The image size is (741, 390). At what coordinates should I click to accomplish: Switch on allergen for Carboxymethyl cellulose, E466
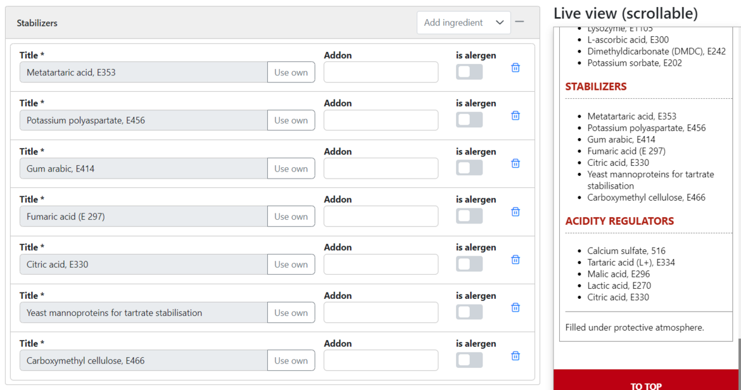[x=469, y=360]
